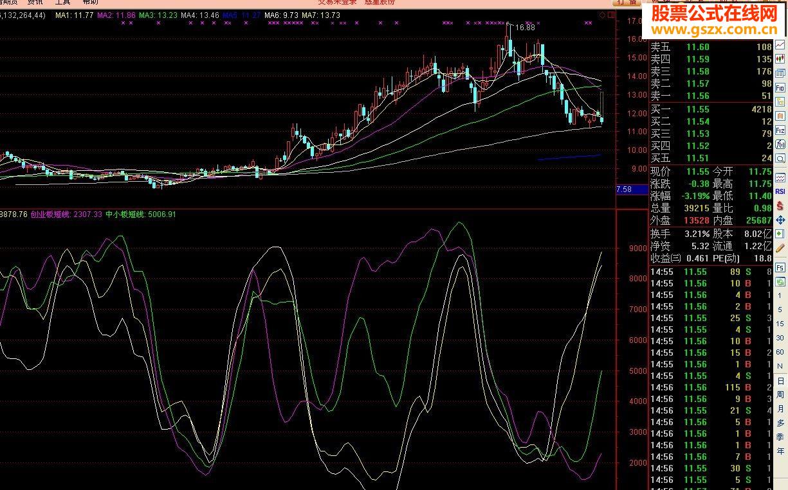Select the 卖四 11.59 order row
The width and height of the screenshot is (788, 490).
coord(711,59)
